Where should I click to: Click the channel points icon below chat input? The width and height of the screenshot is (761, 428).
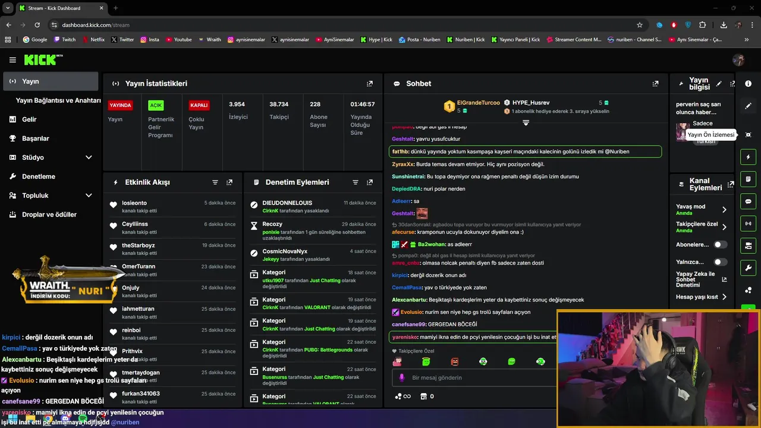(402, 396)
